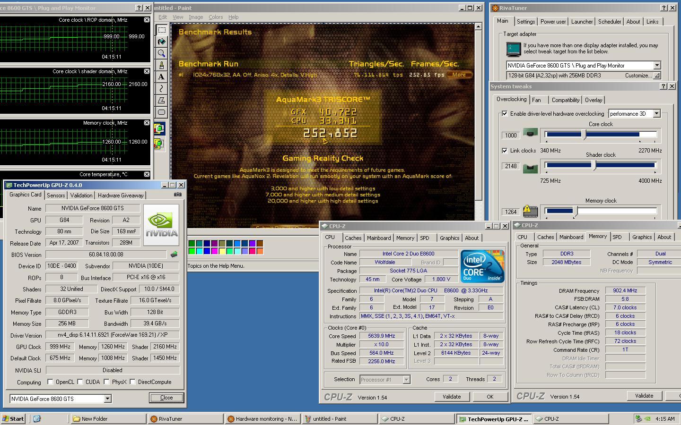
Task: Click the Start button
Action: pos(13,418)
